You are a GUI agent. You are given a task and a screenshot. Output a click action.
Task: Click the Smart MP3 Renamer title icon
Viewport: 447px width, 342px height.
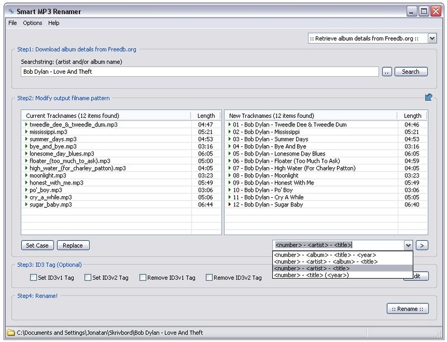[11, 11]
